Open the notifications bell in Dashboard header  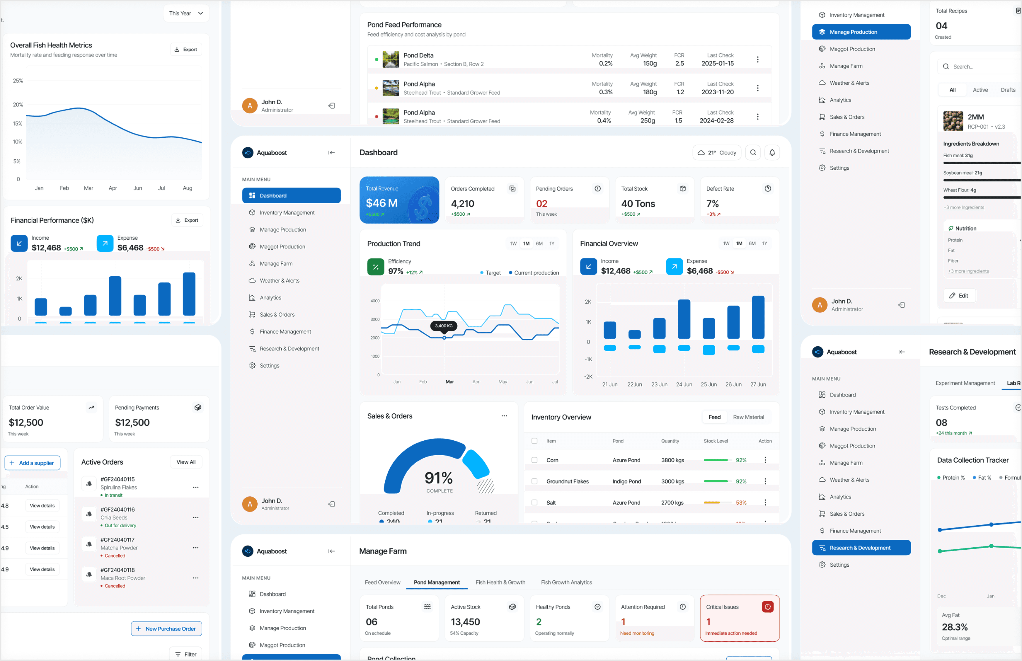tap(772, 153)
